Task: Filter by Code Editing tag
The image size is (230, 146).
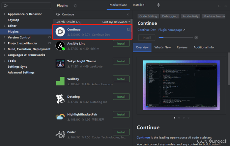Action: [148, 16]
